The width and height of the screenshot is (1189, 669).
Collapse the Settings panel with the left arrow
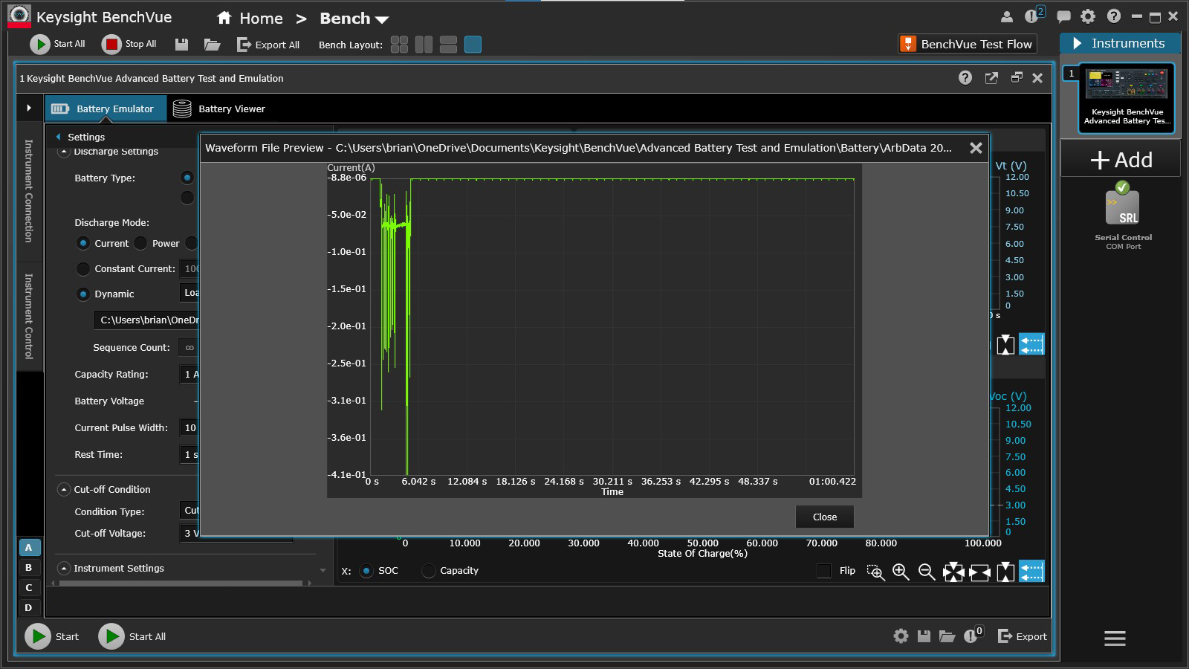coord(58,137)
